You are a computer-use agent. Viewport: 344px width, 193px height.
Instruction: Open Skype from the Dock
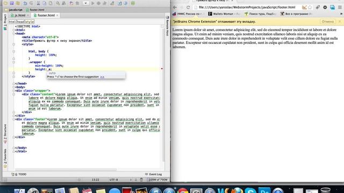click(x=250, y=191)
